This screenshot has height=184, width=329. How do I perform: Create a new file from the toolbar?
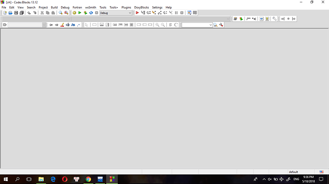pyautogui.click(x=5, y=13)
